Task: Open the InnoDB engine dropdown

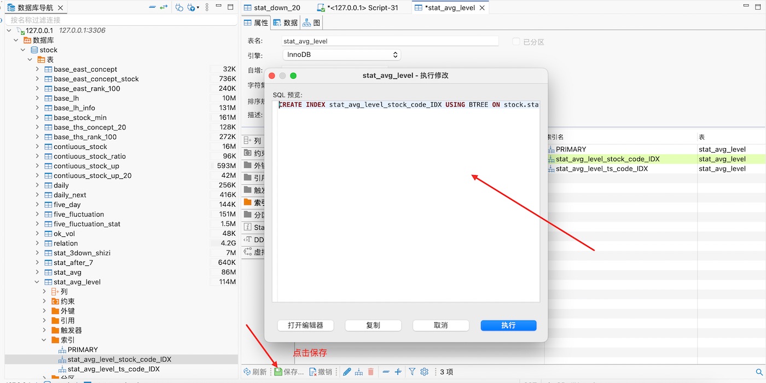Action: tap(342, 55)
